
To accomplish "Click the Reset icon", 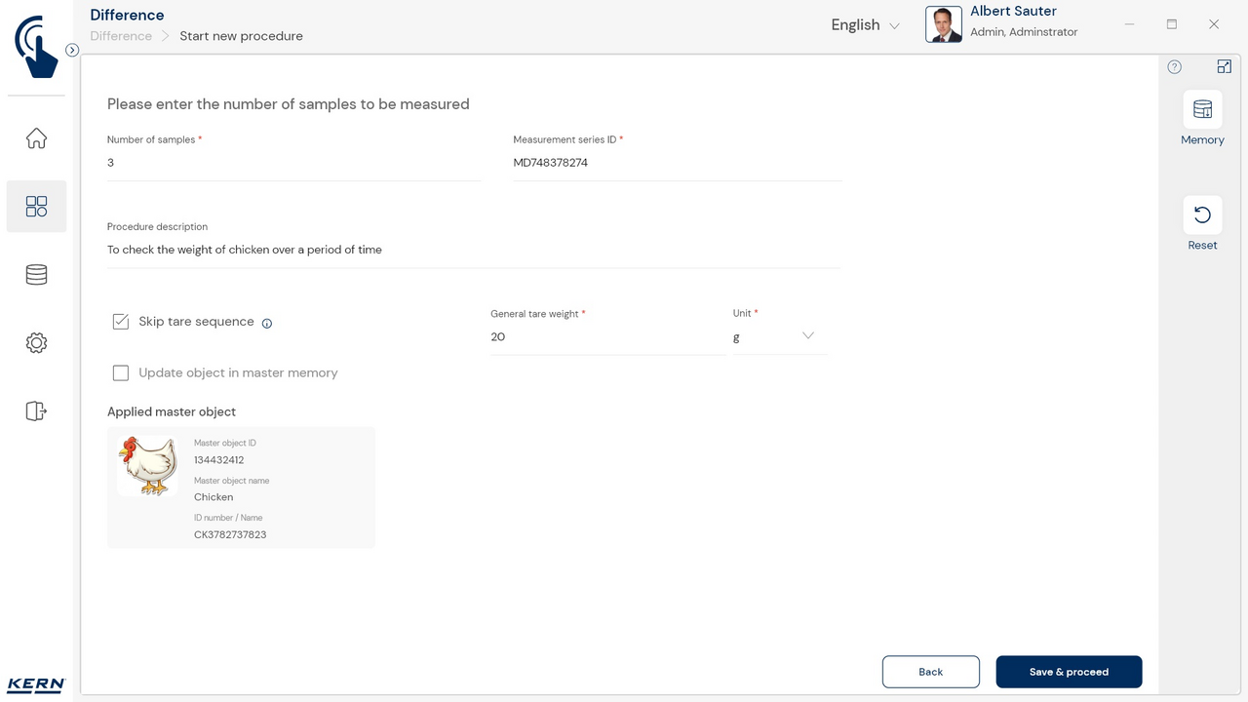I will (x=1202, y=214).
